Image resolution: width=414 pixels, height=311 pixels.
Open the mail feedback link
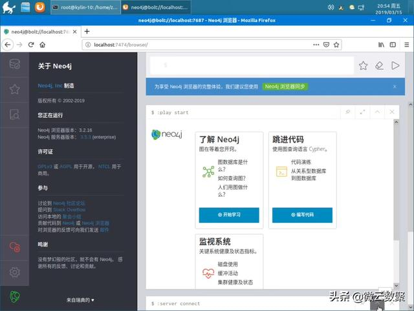[x=104, y=230]
